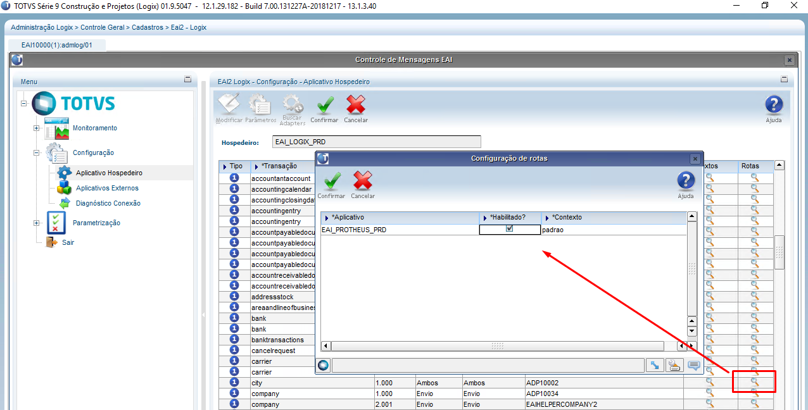Image resolution: width=808 pixels, height=410 pixels.
Task: Open Ajuda in the Configuração de rotas dialog
Action: tap(686, 185)
